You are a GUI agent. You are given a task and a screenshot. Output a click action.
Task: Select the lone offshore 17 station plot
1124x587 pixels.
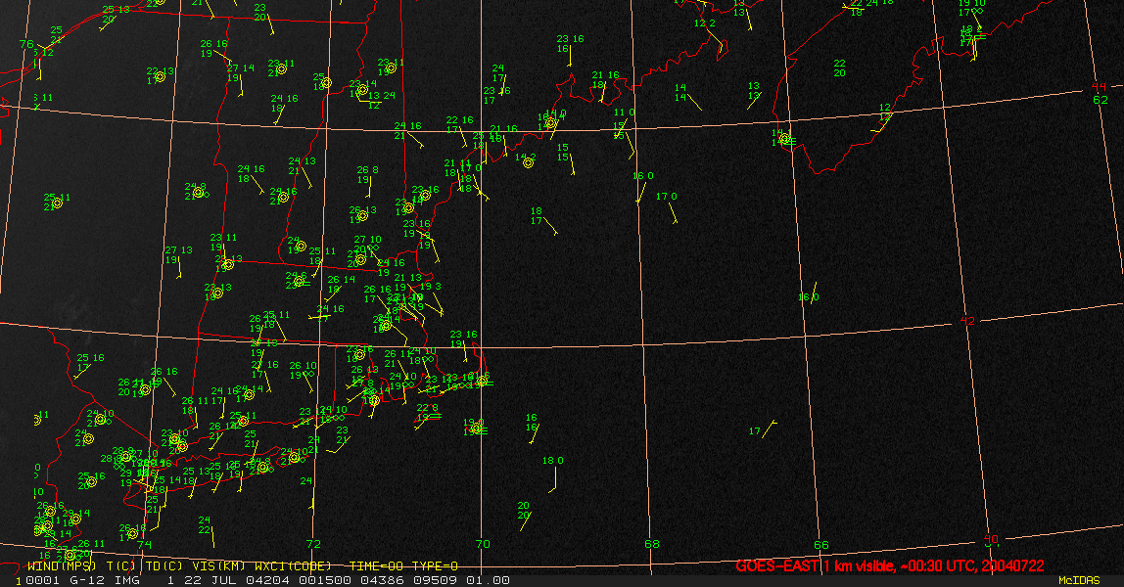(762, 430)
